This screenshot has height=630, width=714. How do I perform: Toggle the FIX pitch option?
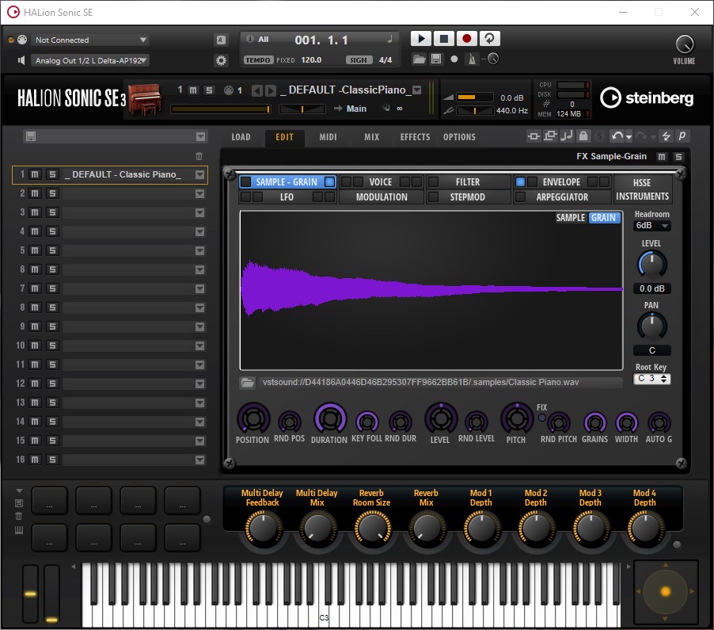542,417
